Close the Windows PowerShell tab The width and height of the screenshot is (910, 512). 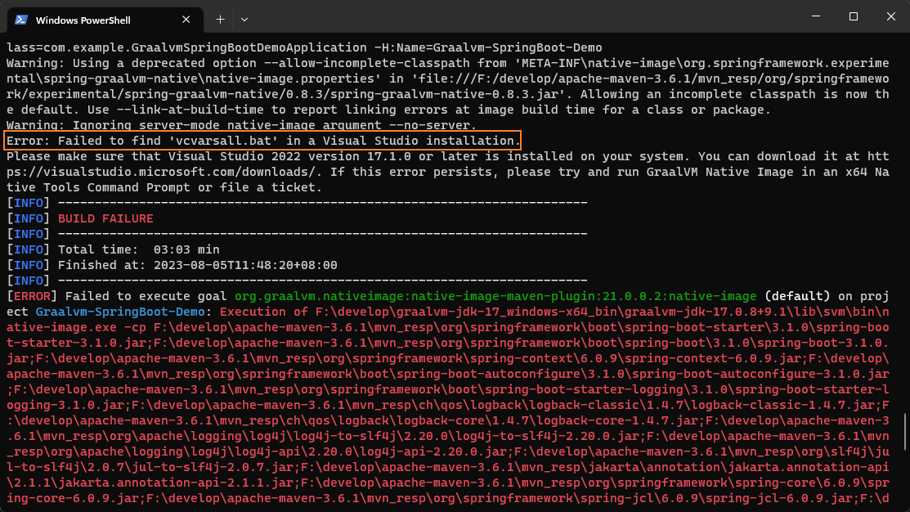(x=186, y=20)
